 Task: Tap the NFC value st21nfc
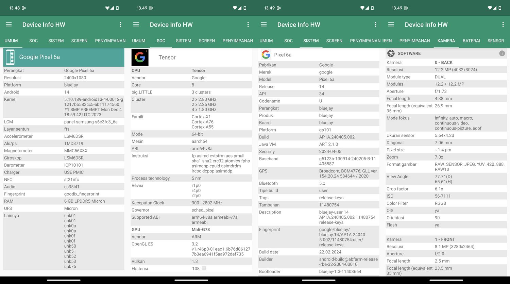71,179
